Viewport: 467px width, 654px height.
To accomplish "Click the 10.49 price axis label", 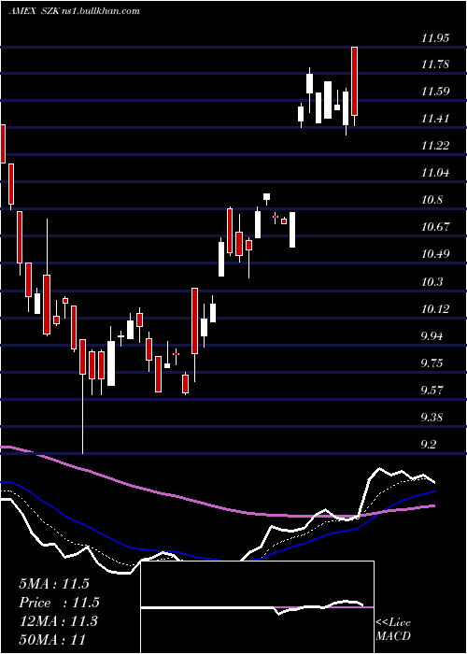I will click(435, 254).
